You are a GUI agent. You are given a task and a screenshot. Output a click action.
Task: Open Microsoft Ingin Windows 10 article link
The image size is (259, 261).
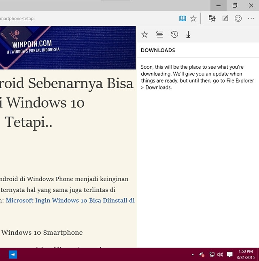tap(70, 200)
